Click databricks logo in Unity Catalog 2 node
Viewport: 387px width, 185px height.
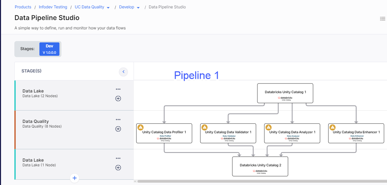(x=260, y=171)
